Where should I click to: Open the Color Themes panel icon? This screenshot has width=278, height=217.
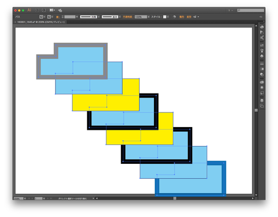coord(262,38)
